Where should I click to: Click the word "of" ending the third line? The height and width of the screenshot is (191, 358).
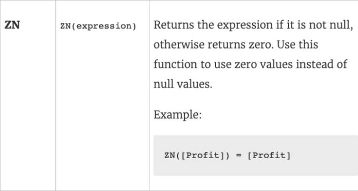click(341, 65)
